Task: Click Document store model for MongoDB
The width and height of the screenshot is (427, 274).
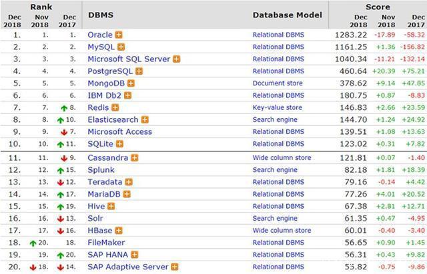Action: click(277, 83)
